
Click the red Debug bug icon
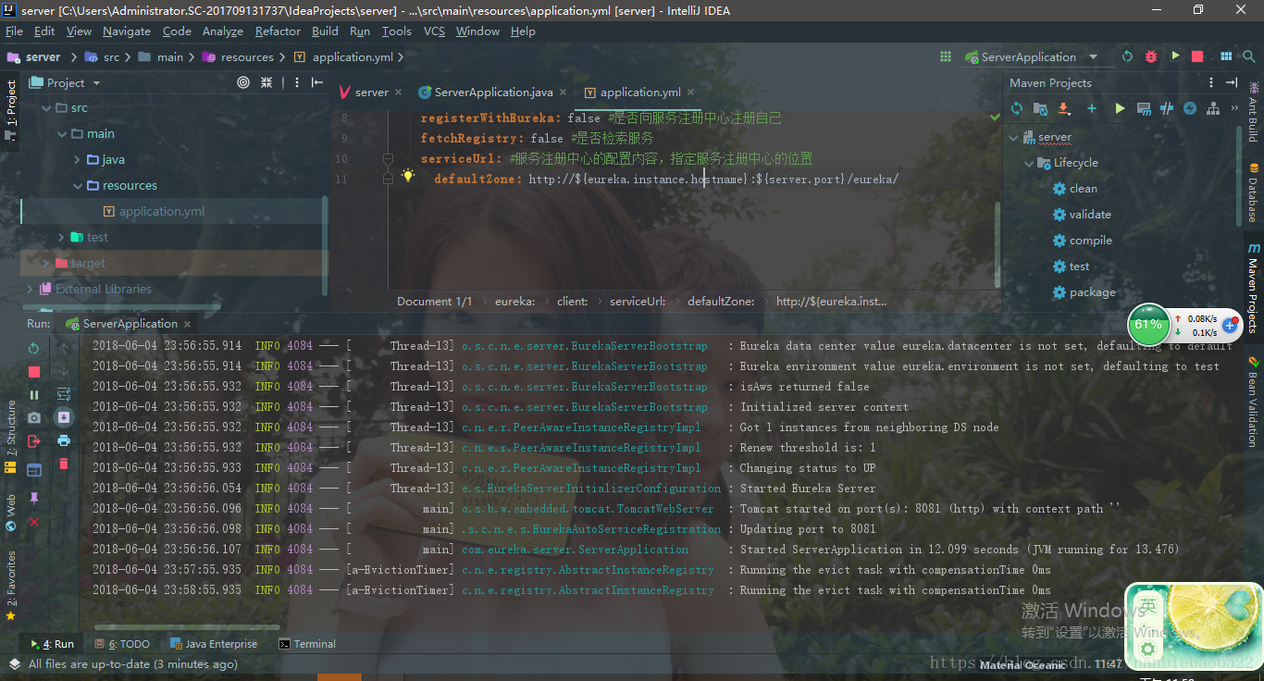(1151, 56)
